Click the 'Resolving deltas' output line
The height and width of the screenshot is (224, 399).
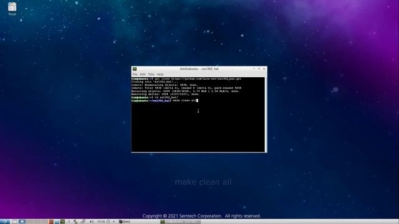pos(166,94)
